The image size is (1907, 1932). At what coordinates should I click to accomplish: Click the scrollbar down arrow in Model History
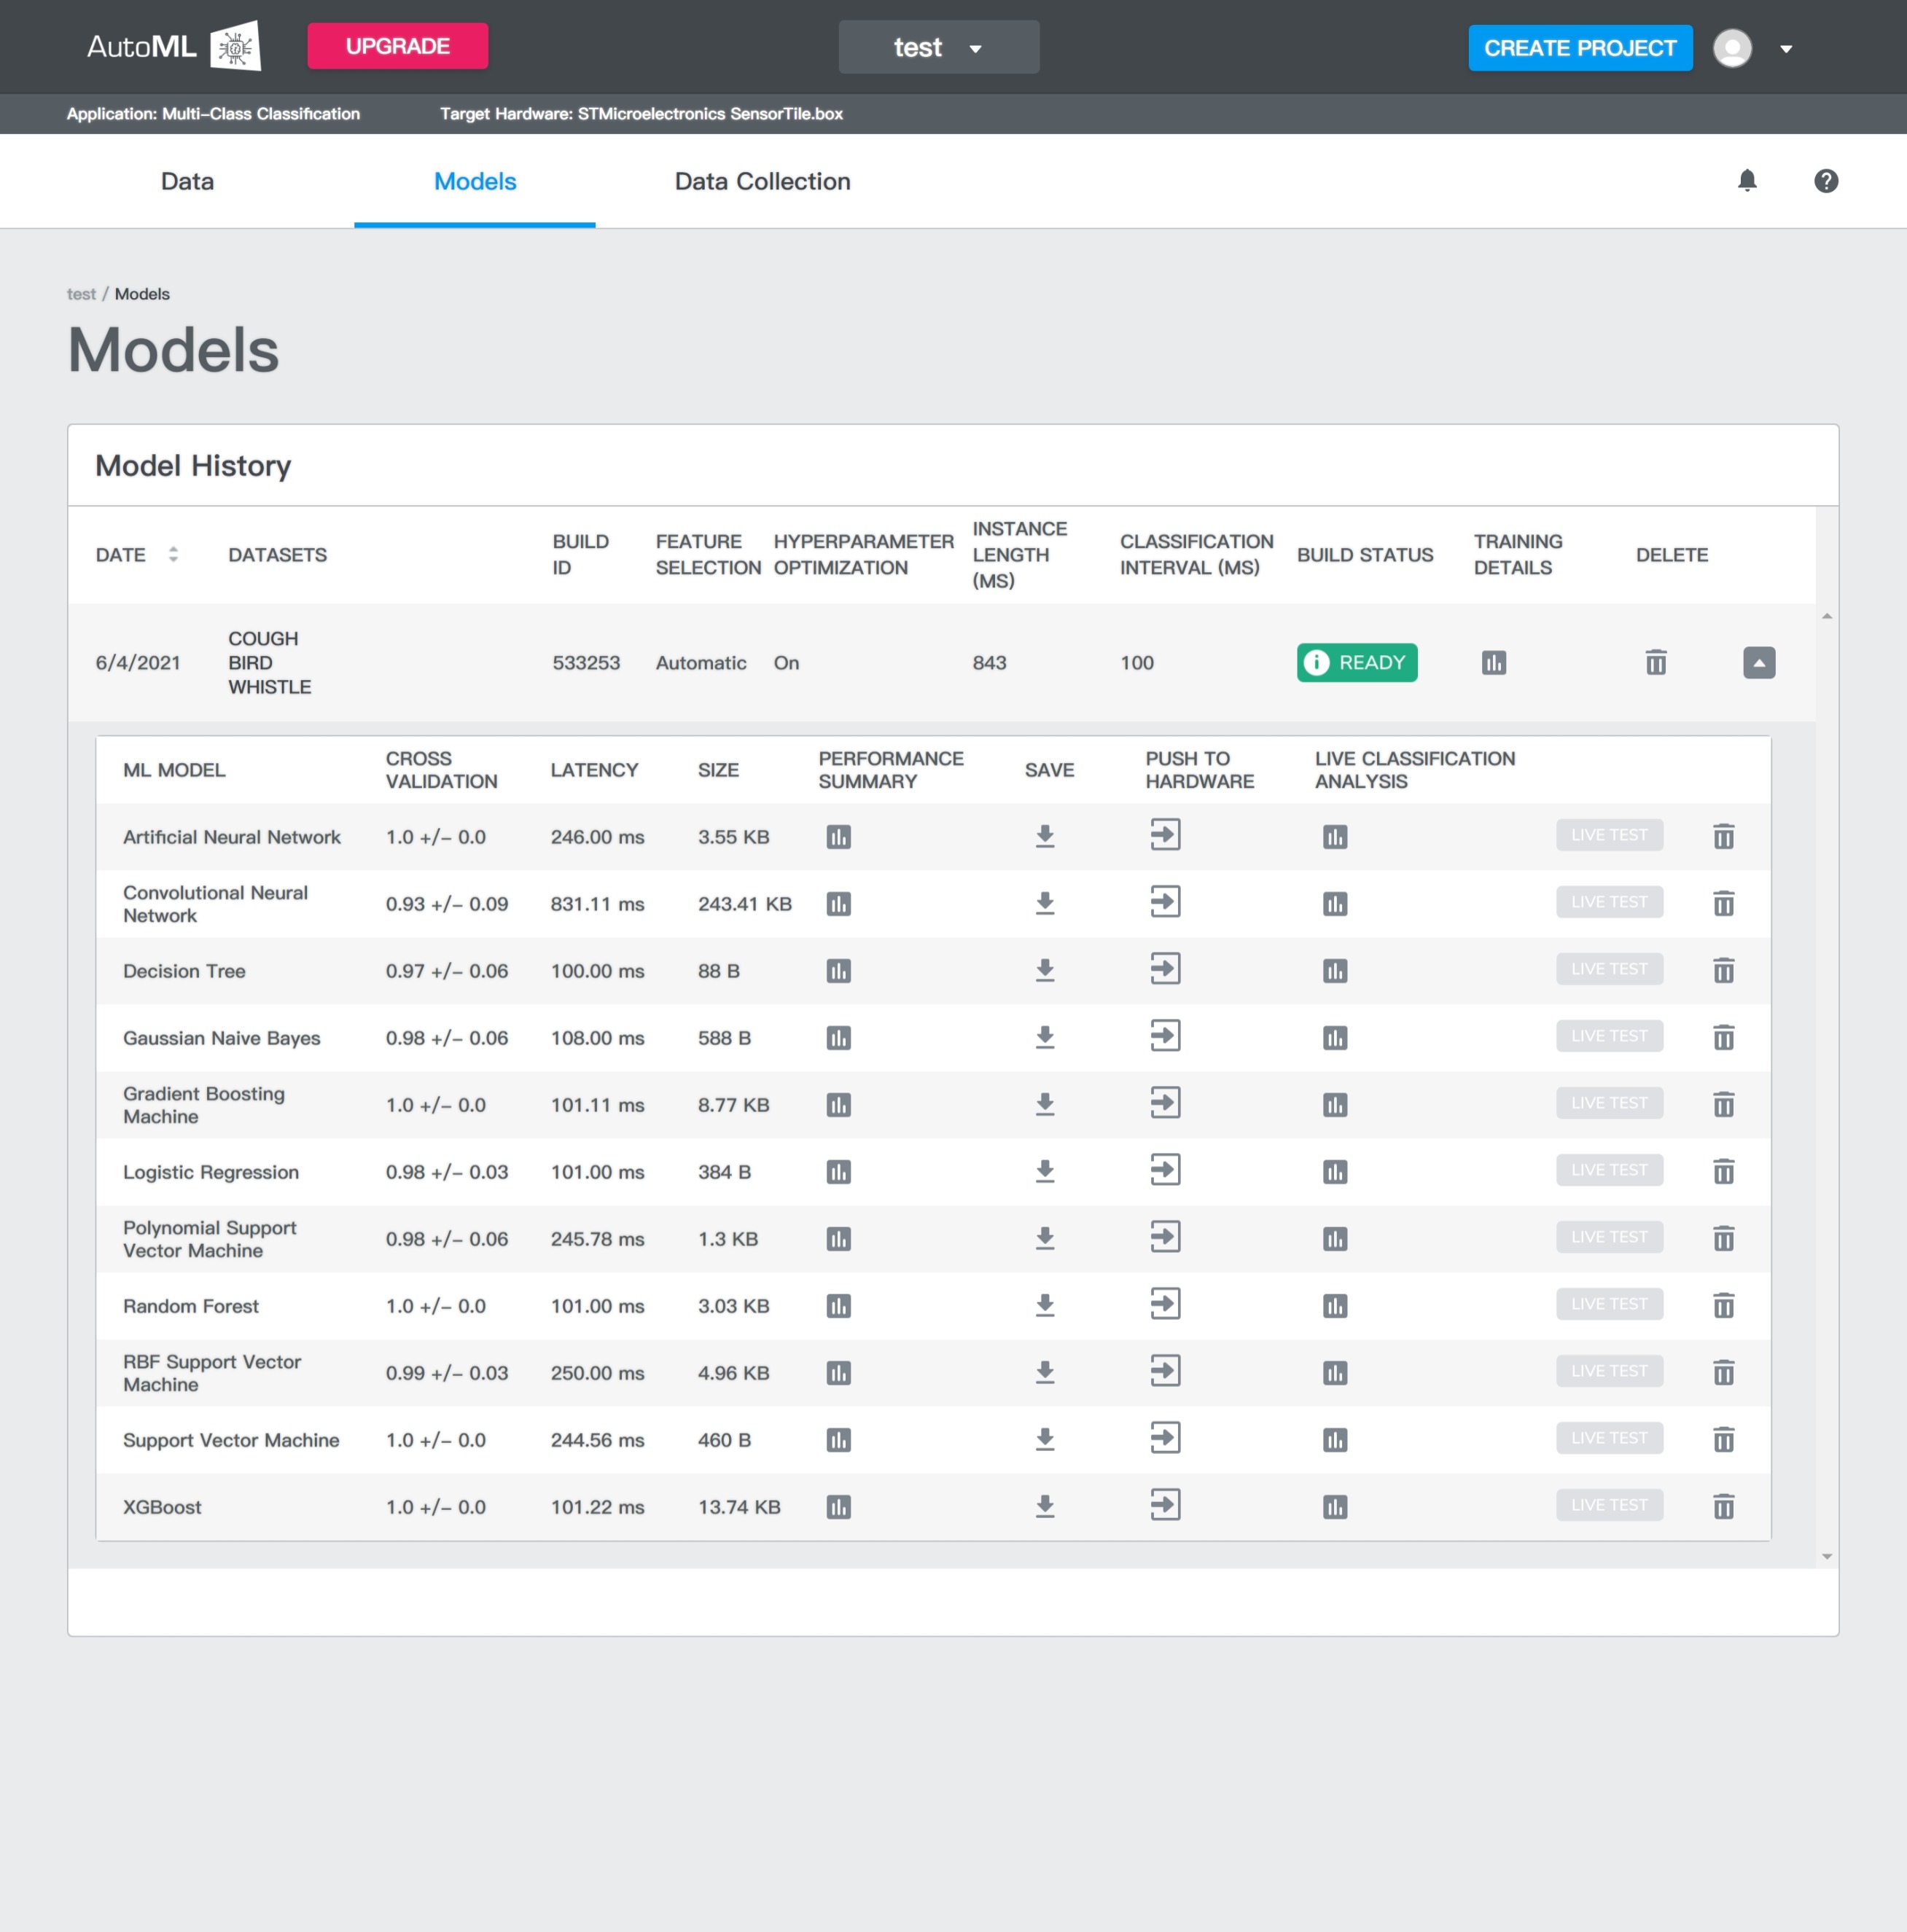1827,1557
